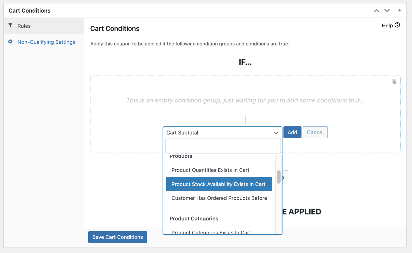Open the Non-Qualifying Settings tab
Screen dimensions: 412x253
click(46, 42)
